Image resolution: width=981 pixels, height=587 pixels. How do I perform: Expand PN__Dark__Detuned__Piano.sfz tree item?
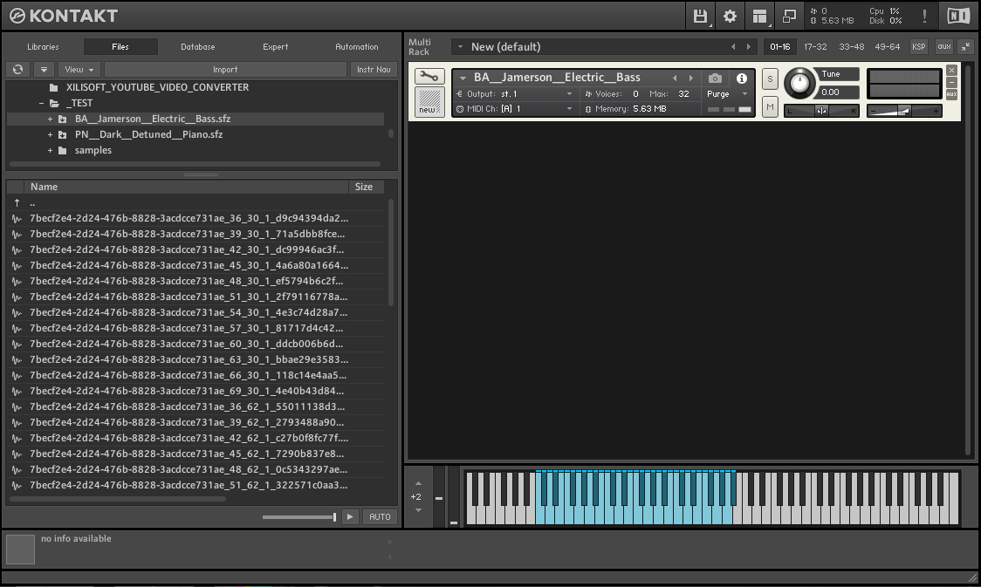click(x=50, y=134)
